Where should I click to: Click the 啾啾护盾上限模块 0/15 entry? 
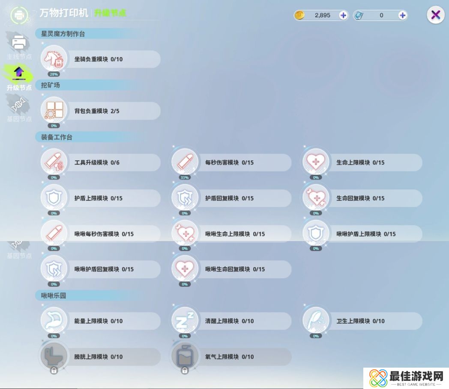coord(366,234)
